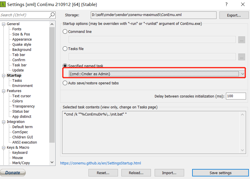Open Text cursor settings
This screenshot has width=250, height=179.
click(x=21, y=96)
